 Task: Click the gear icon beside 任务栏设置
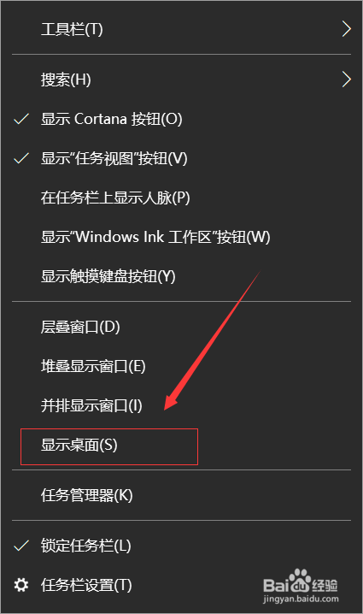coord(20,585)
